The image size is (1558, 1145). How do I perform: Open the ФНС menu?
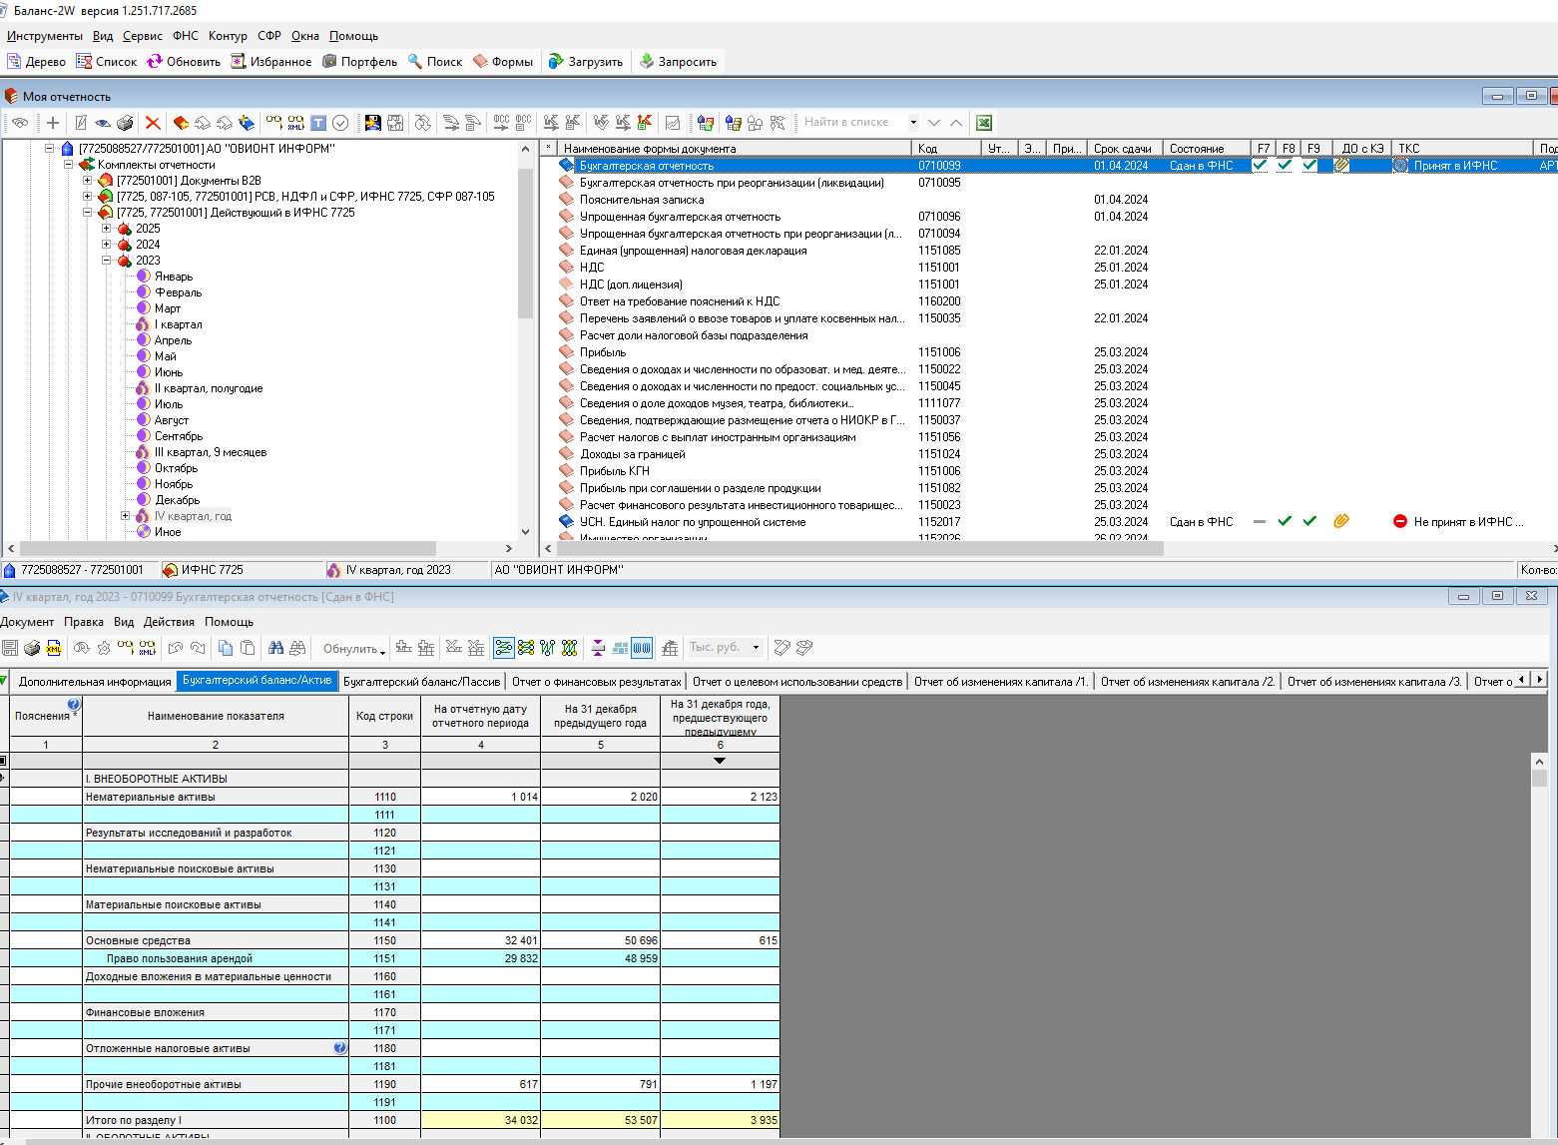pos(186,36)
